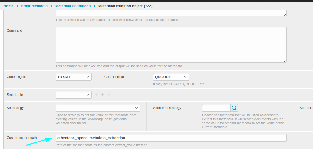Expand the Code Format QRCODE dropdown
This screenshot has height=151, width=313.
click(171, 77)
